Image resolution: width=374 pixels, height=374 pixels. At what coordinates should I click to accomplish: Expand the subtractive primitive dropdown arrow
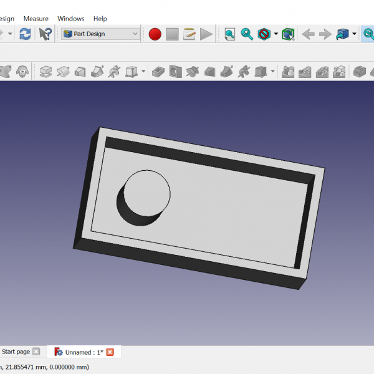pos(272,72)
